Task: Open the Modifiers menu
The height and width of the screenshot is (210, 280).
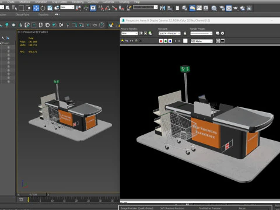Action: 24,2
